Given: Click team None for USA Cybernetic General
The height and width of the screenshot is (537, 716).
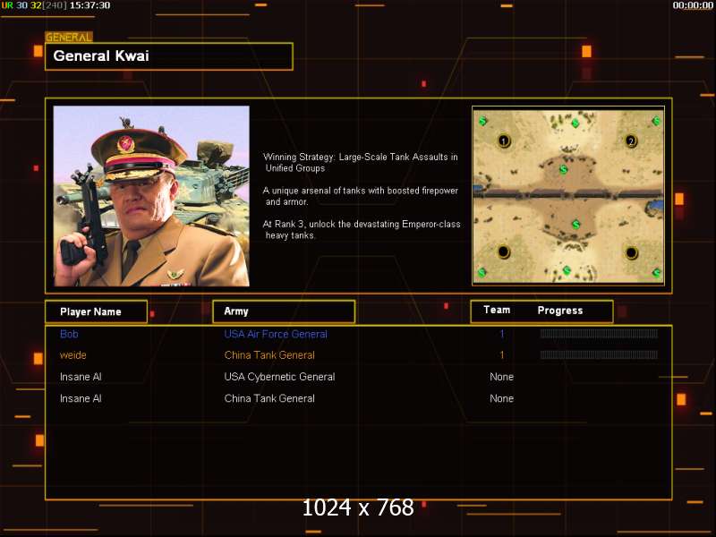Looking at the screenshot, I should coord(501,377).
